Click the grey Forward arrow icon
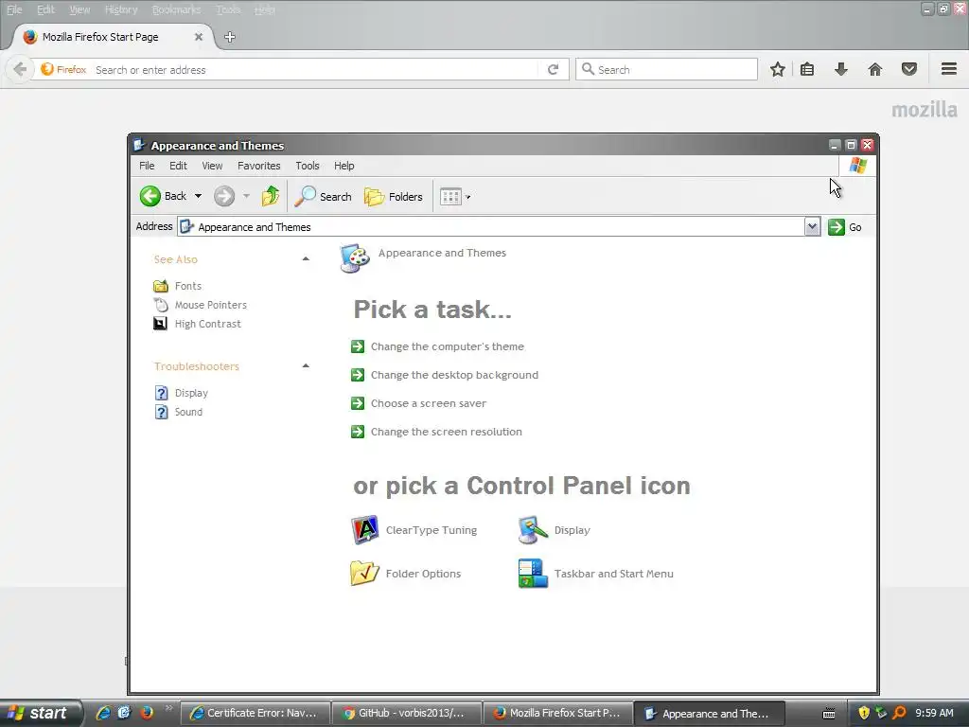The width and height of the screenshot is (969, 727). (223, 197)
